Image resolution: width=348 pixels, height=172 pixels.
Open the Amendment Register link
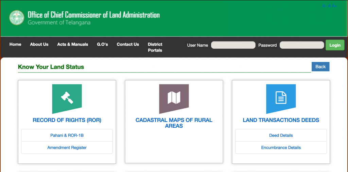[x=67, y=147]
